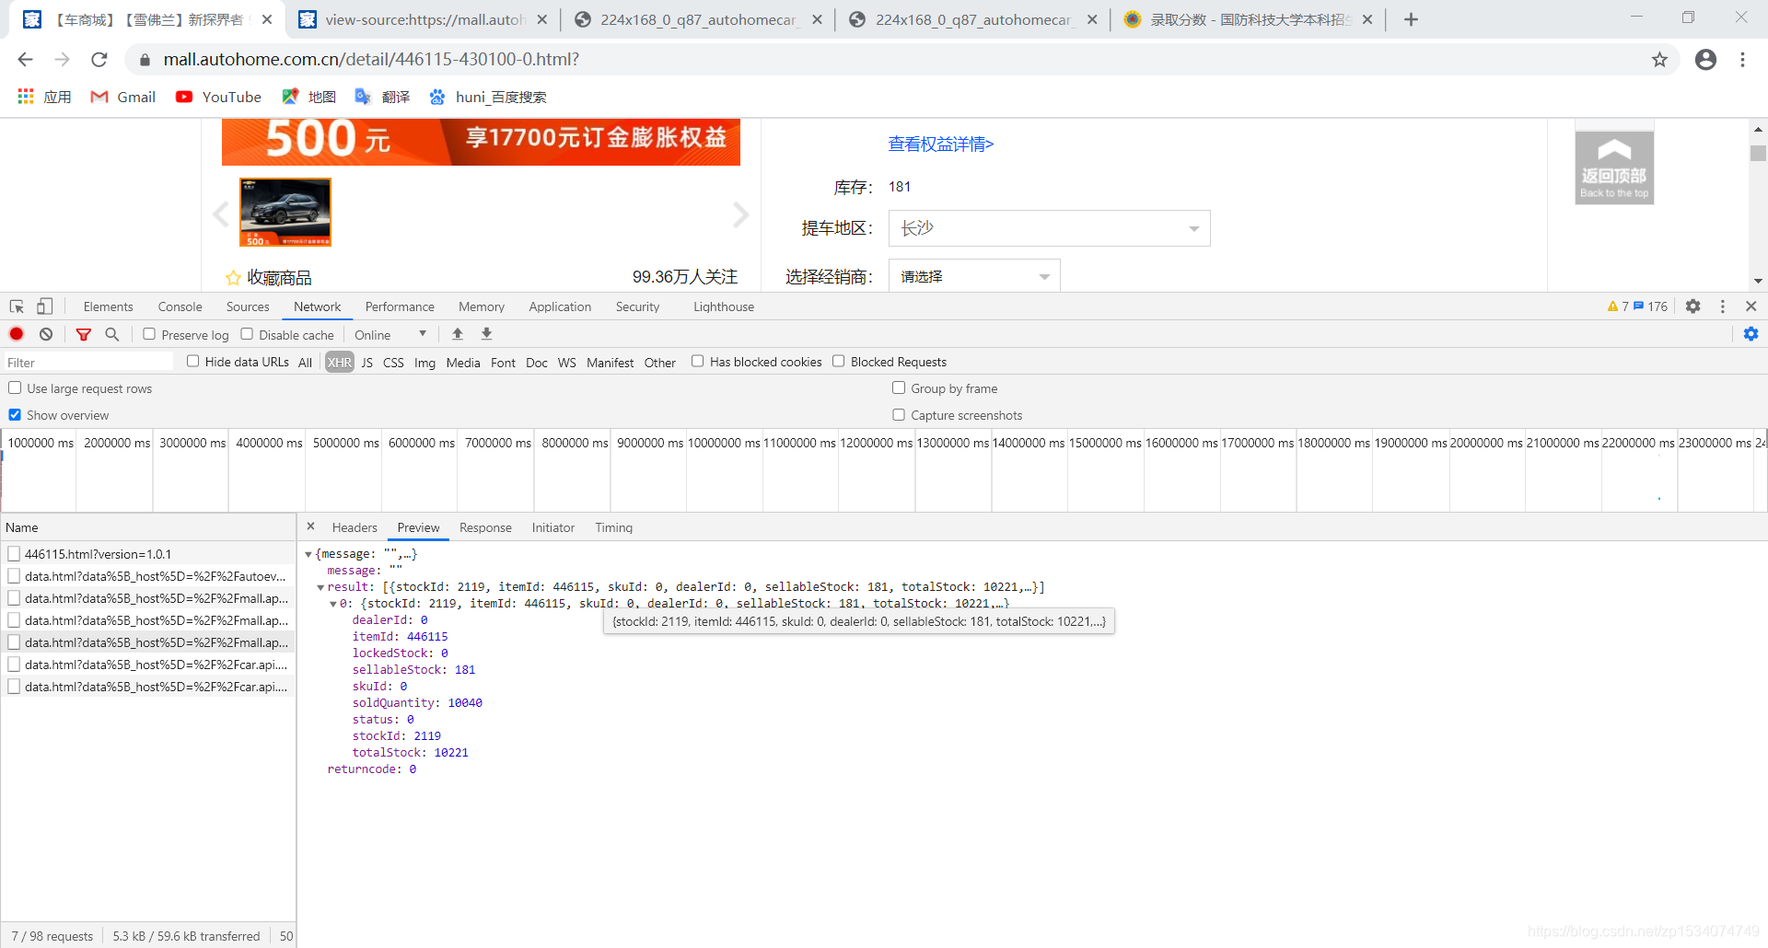Switch to Console panel
1768x948 pixels.
[x=180, y=306]
